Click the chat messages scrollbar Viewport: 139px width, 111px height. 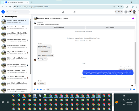click(135, 63)
